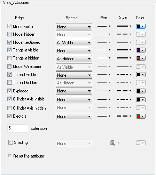Open purple Tangent visible color swatch
Screen dimensions: 156x175
click(x=141, y=50)
